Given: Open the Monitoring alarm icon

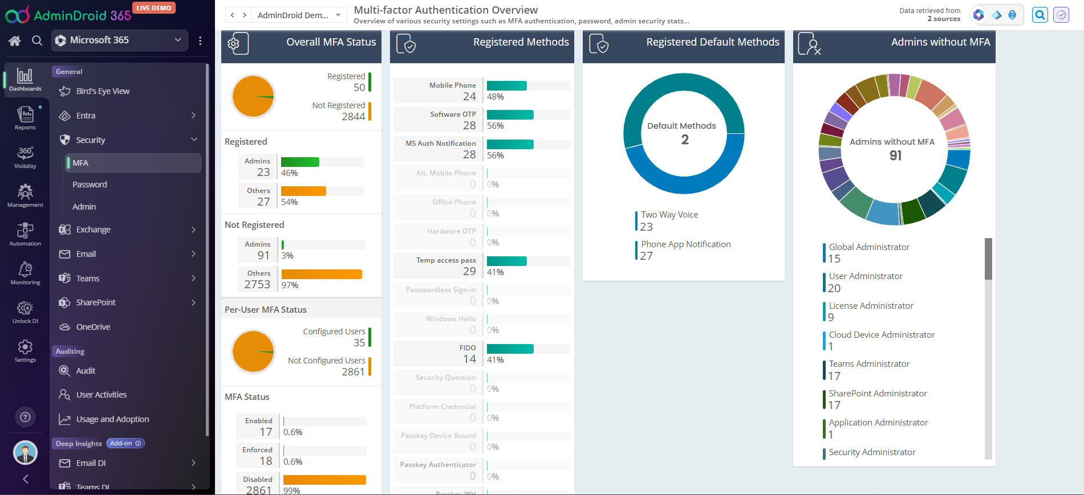Looking at the screenshot, I should [x=25, y=273].
